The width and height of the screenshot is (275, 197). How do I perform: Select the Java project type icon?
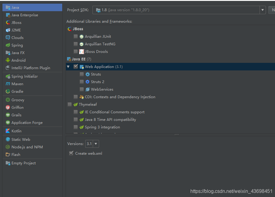pyautogui.click(x=8, y=7)
